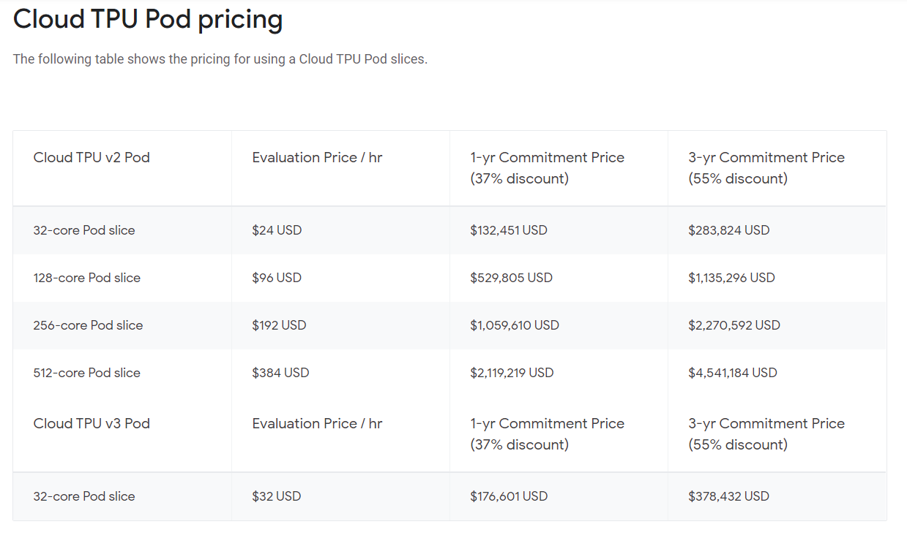Click the $176,601 USD commitment price
The height and width of the screenshot is (546, 907).
point(508,496)
